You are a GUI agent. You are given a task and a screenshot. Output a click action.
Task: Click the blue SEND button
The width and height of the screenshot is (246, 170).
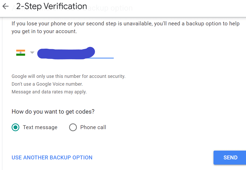230,158
